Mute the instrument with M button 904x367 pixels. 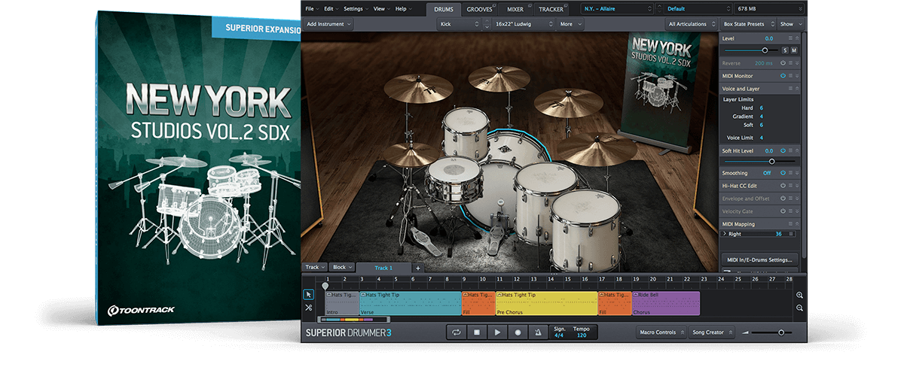click(x=794, y=50)
